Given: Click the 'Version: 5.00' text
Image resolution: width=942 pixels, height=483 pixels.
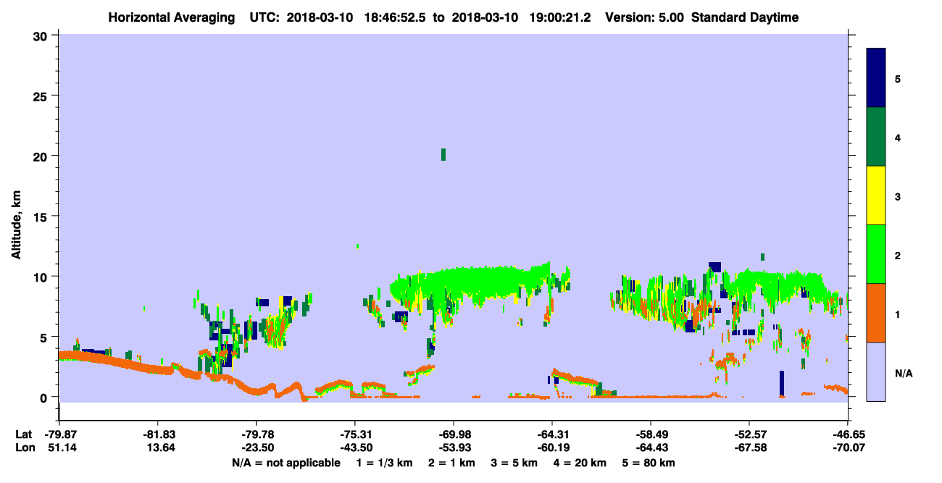Looking at the screenshot, I should [645, 17].
